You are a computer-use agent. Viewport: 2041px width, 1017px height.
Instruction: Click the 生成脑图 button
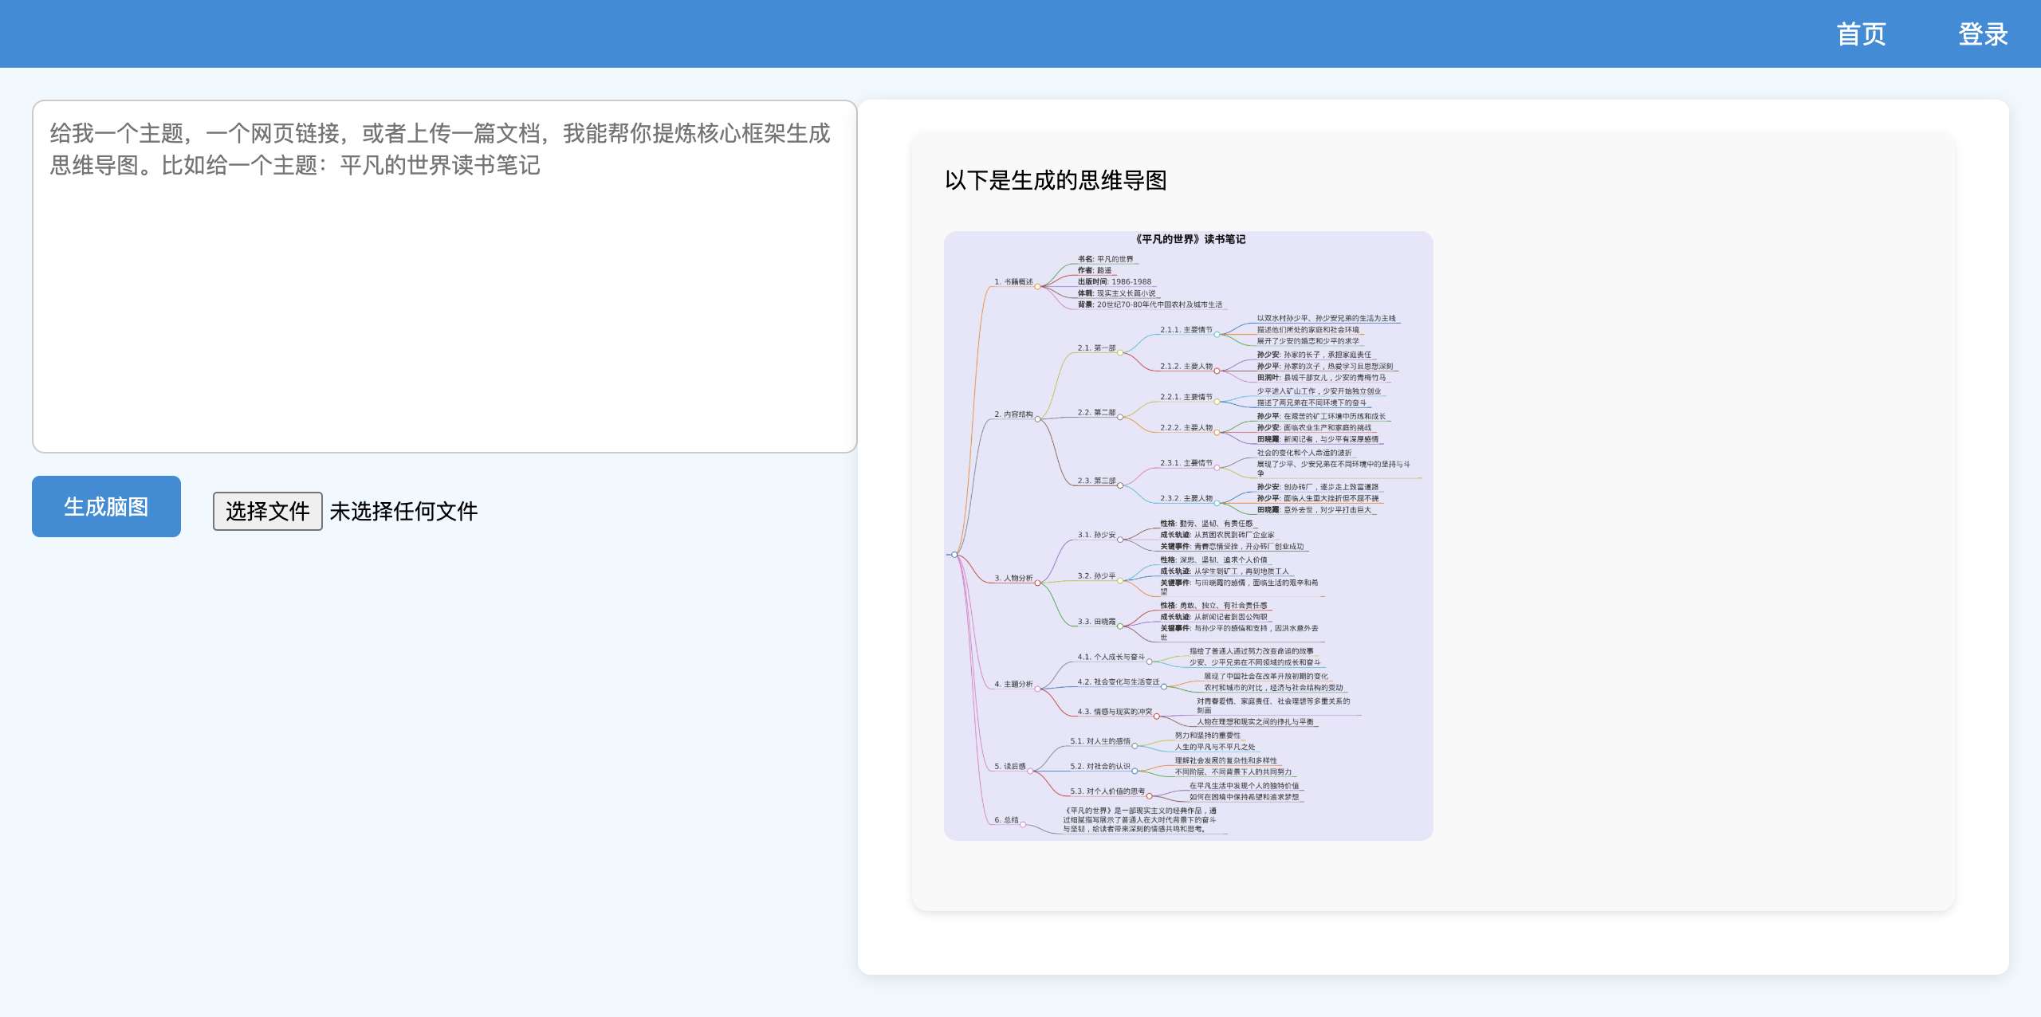(x=106, y=507)
